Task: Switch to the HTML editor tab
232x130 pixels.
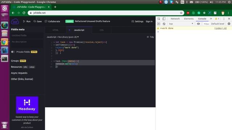Action: coord(55,30)
